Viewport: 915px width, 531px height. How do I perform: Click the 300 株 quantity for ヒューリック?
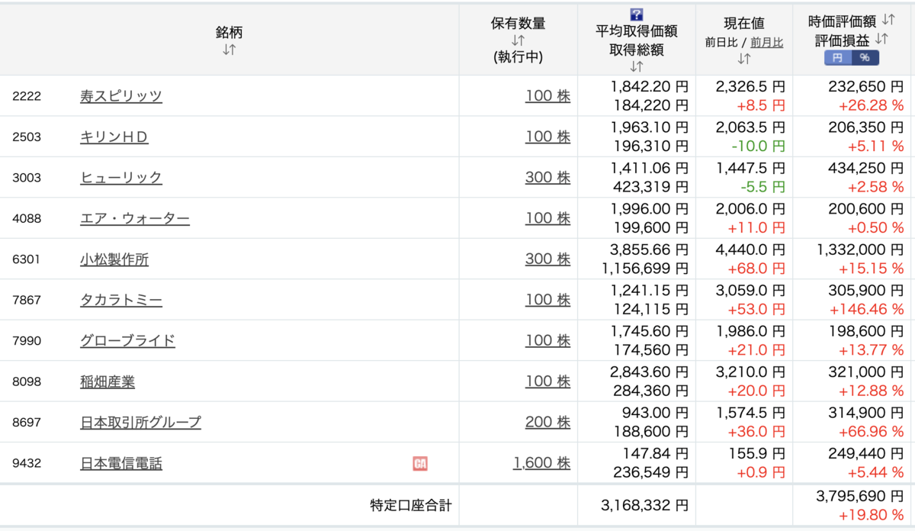pos(547,178)
